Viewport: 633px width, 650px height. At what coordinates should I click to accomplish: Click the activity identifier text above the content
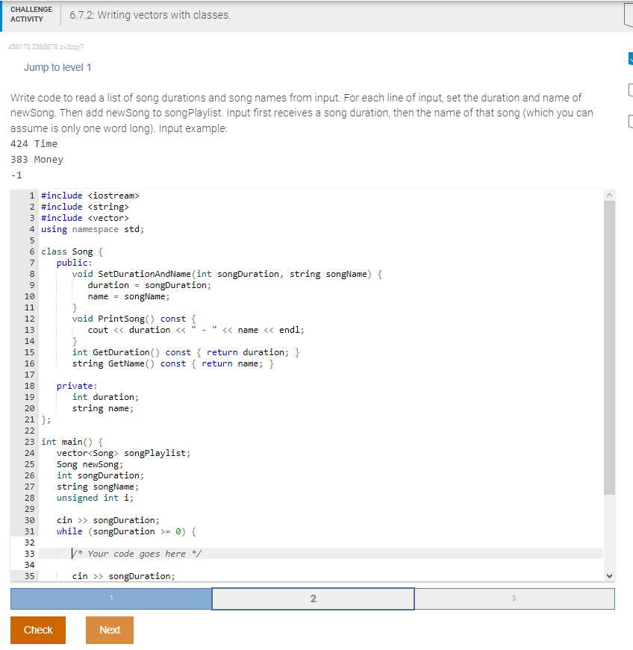pos(47,46)
